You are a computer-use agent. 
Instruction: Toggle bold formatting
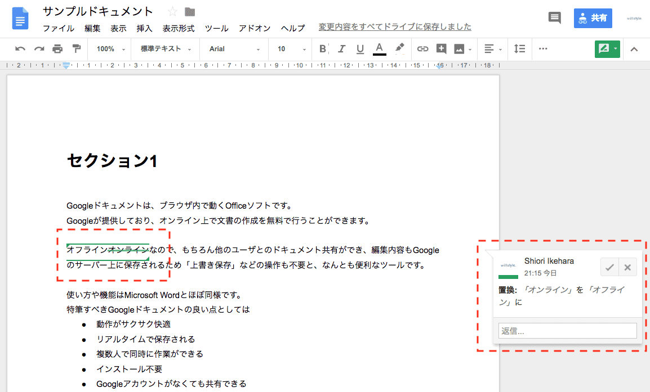pyautogui.click(x=323, y=49)
